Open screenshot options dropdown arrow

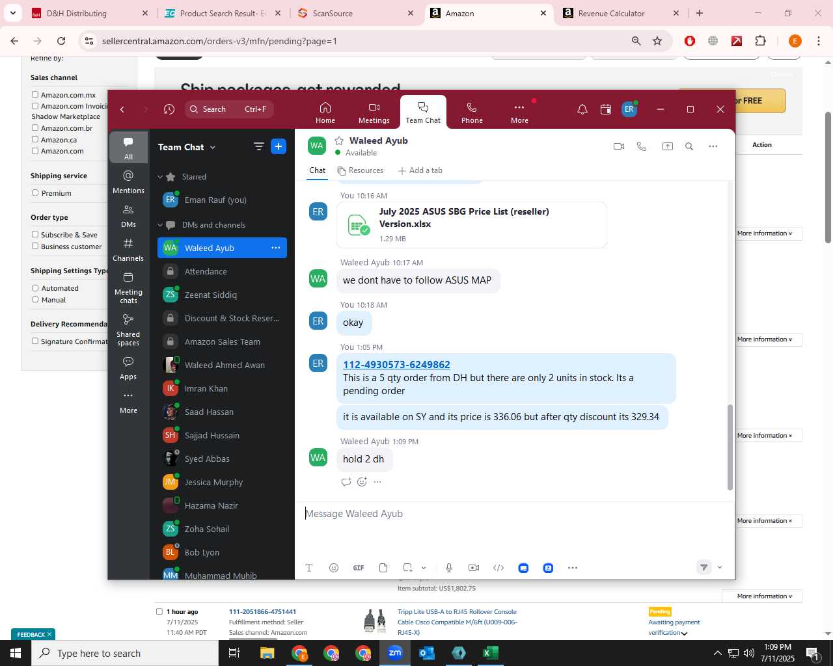coord(424,568)
